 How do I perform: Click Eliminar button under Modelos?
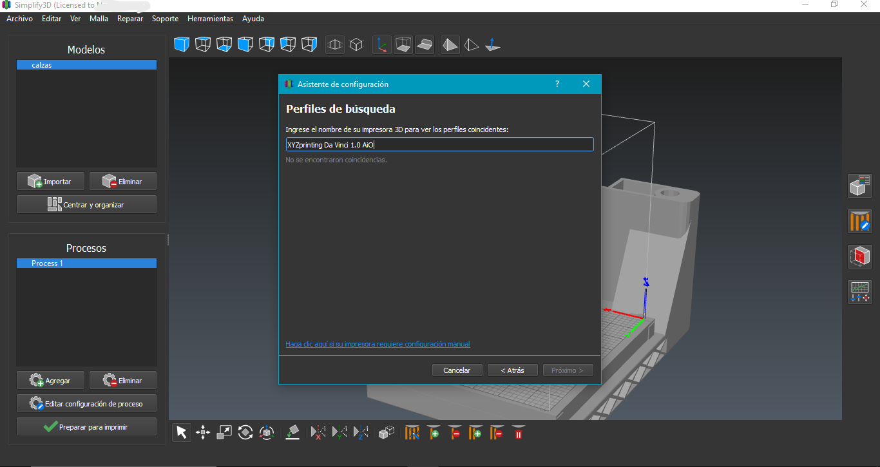click(x=122, y=181)
